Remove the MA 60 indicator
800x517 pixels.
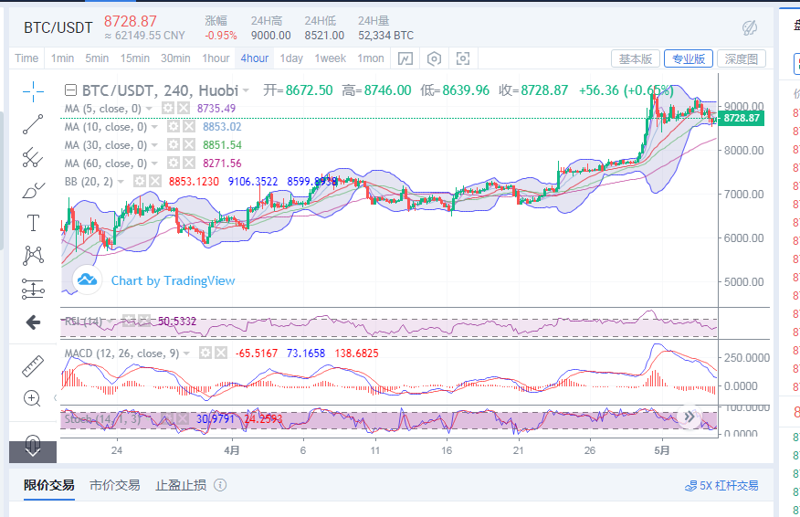(x=189, y=164)
